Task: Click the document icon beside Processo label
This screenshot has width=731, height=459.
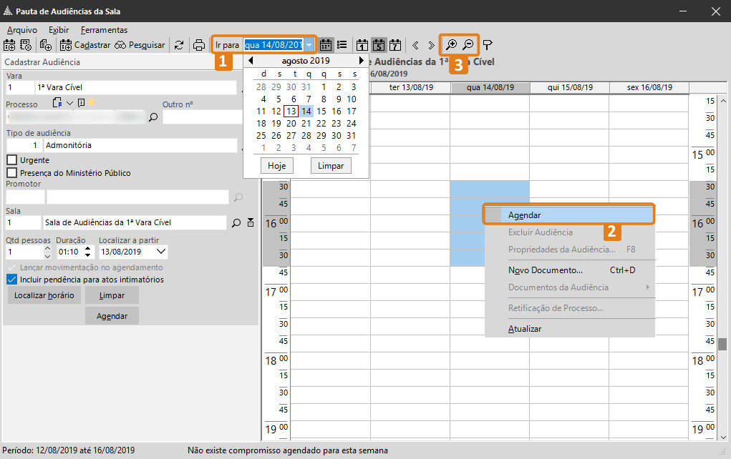Action: pyautogui.click(x=57, y=102)
